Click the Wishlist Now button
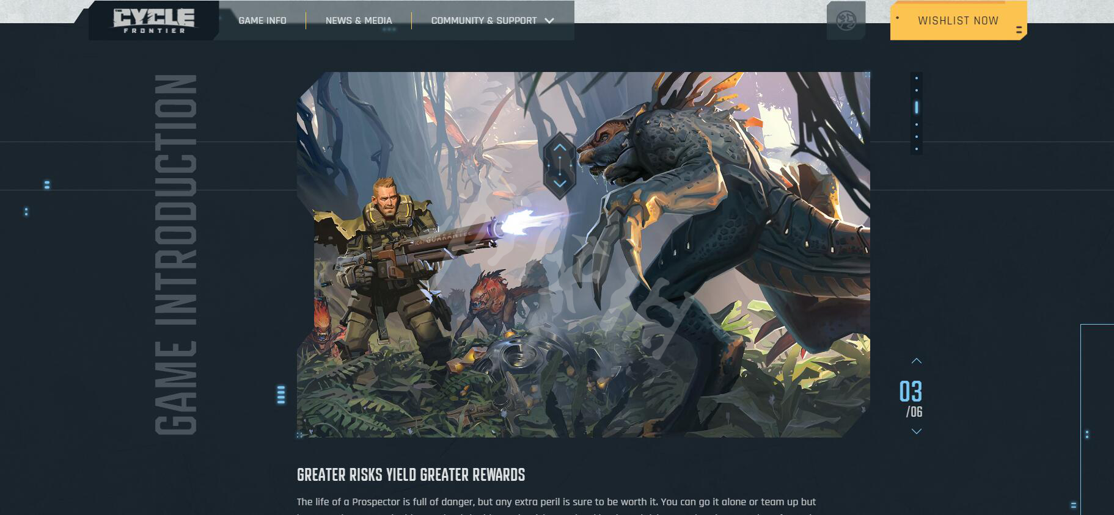This screenshot has height=515, width=1114. [x=958, y=21]
